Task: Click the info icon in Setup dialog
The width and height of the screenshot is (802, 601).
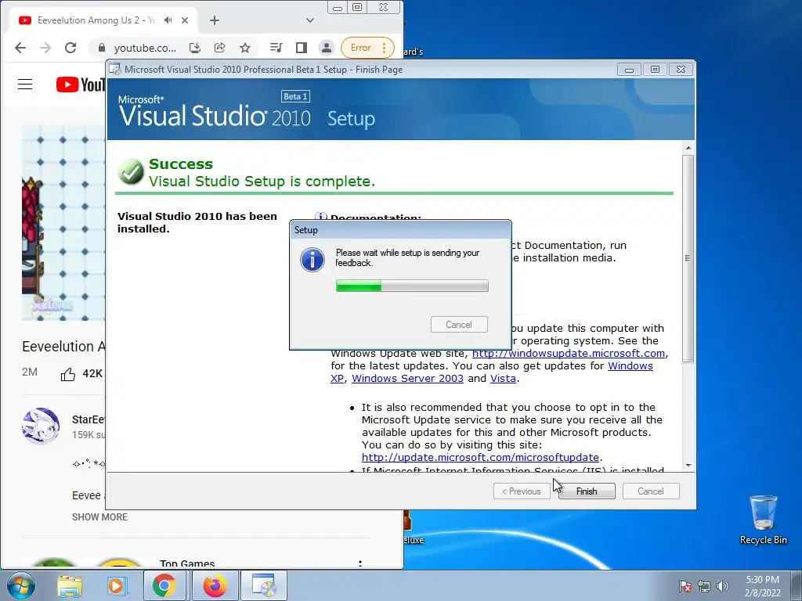Action: coord(312,259)
